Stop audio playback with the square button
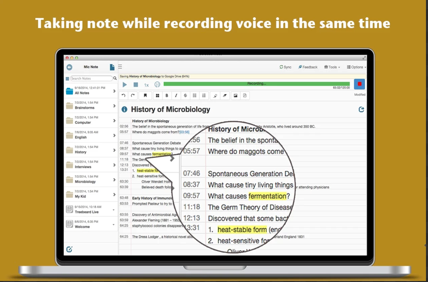428x282 pixels. 136,85
